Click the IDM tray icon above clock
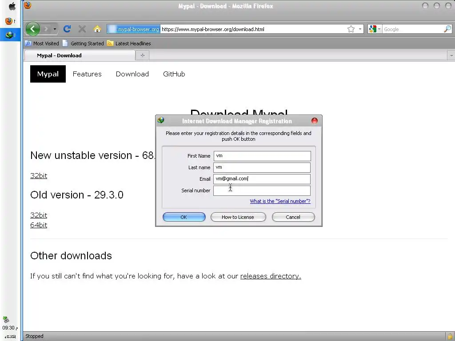Image resolution: width=455 pixels, height=341 pixels. pyautogui.click(x=6, y=320)
